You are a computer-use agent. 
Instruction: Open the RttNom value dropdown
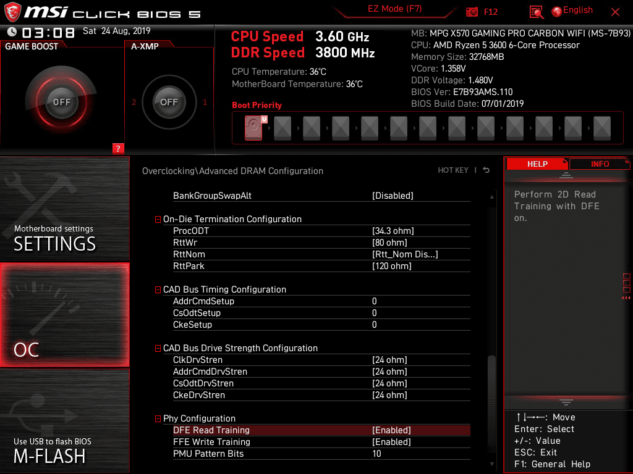(404, 254)
